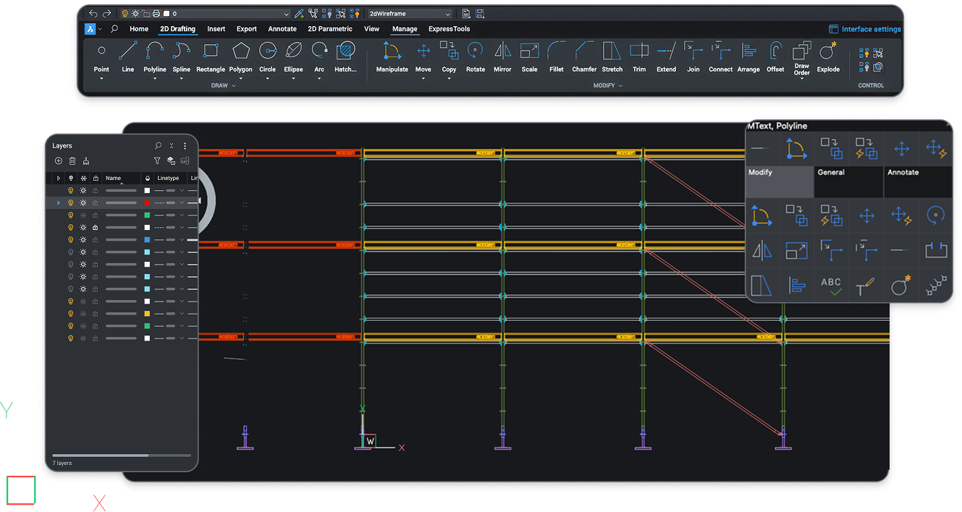Viewport: 962px width, 512px height.
Task: Open the layer filter funnel icon
Action: click(x=157, y=161)
